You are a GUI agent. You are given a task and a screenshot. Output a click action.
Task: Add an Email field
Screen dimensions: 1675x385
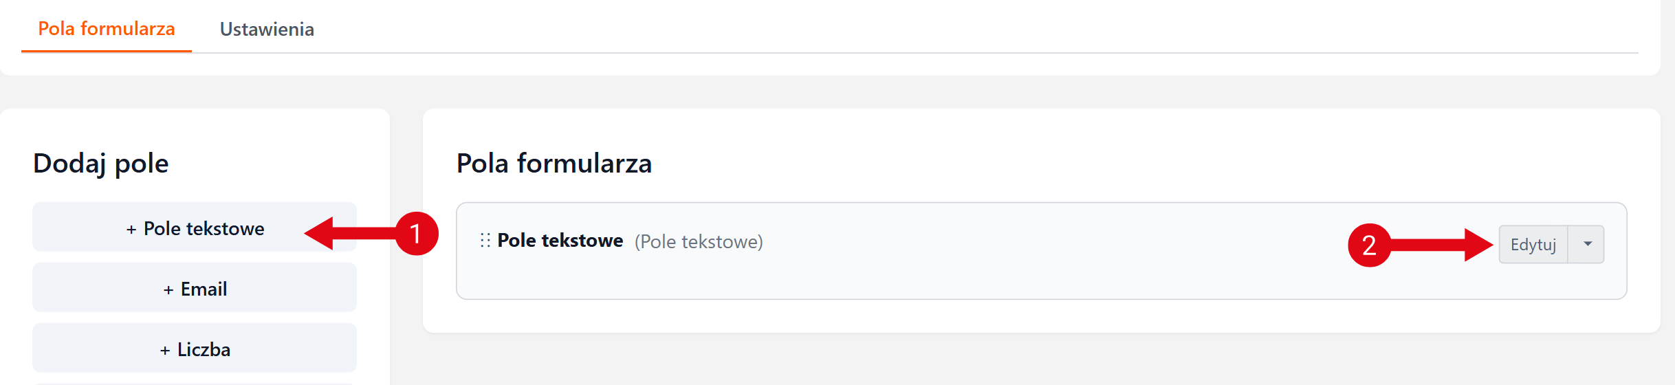coord(195,288)
